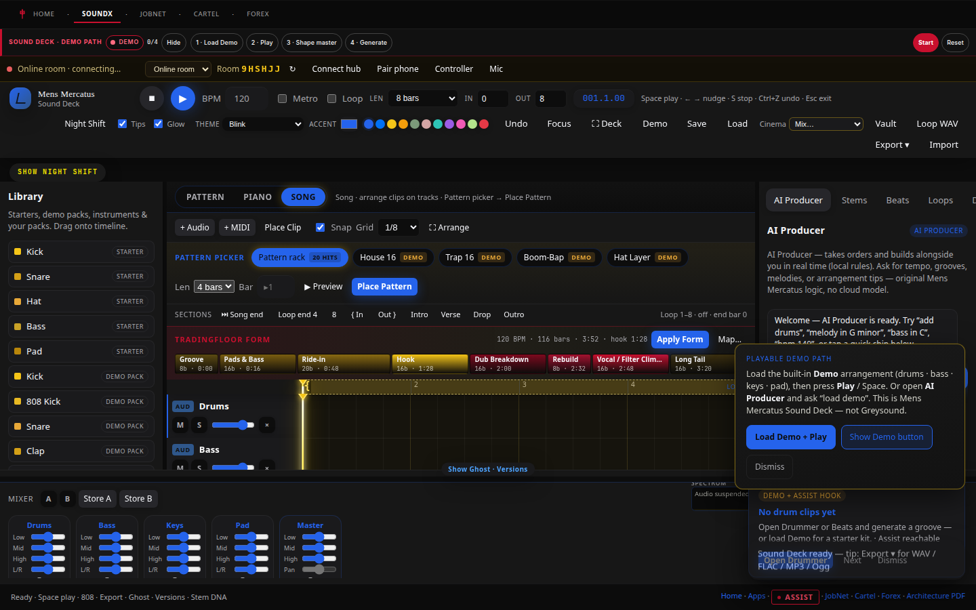The image size is (976, 610).
Task: Switch to the PIANO tab
Action: click(258, 197)
